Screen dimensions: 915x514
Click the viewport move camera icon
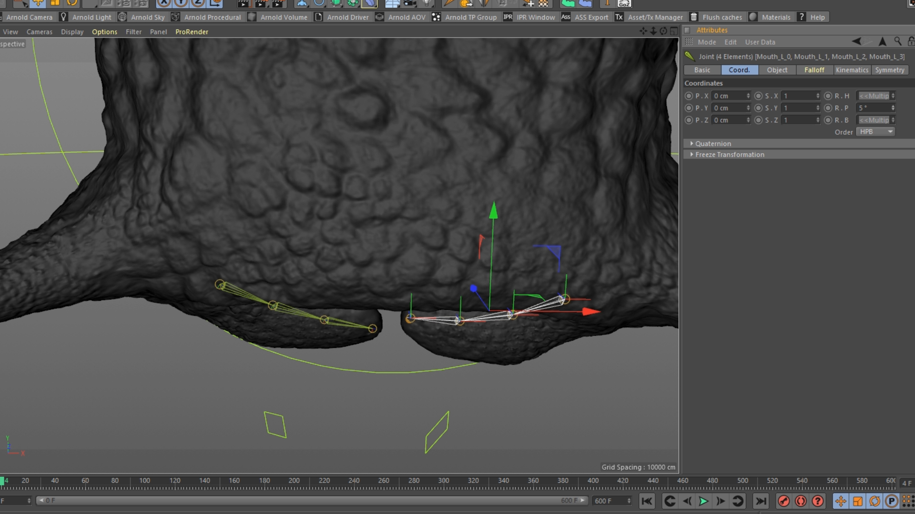(643, 31)
